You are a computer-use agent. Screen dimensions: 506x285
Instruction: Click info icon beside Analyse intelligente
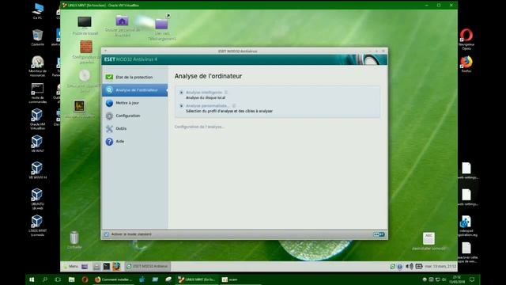[226, 93]
